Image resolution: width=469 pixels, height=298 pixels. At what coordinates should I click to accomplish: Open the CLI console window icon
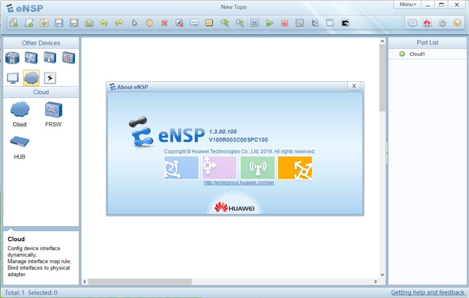[x=345, y=23]
